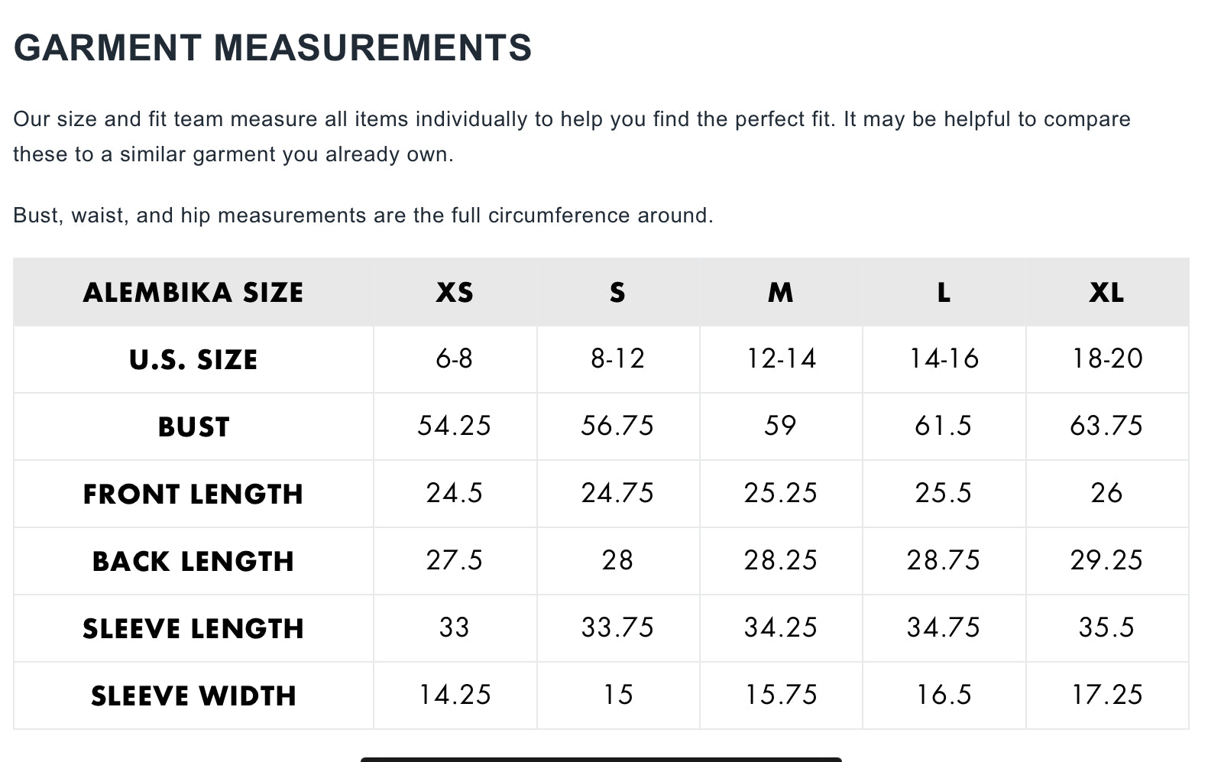
Task: Click the XS bust value 54.25
Action: click(455, 426)
